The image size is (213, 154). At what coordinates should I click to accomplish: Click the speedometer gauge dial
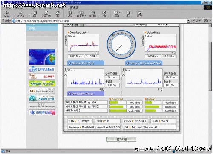click(121, 44)
